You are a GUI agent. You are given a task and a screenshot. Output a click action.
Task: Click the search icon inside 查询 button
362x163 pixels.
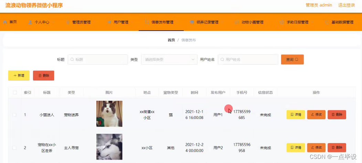click(x=297, y=59)
